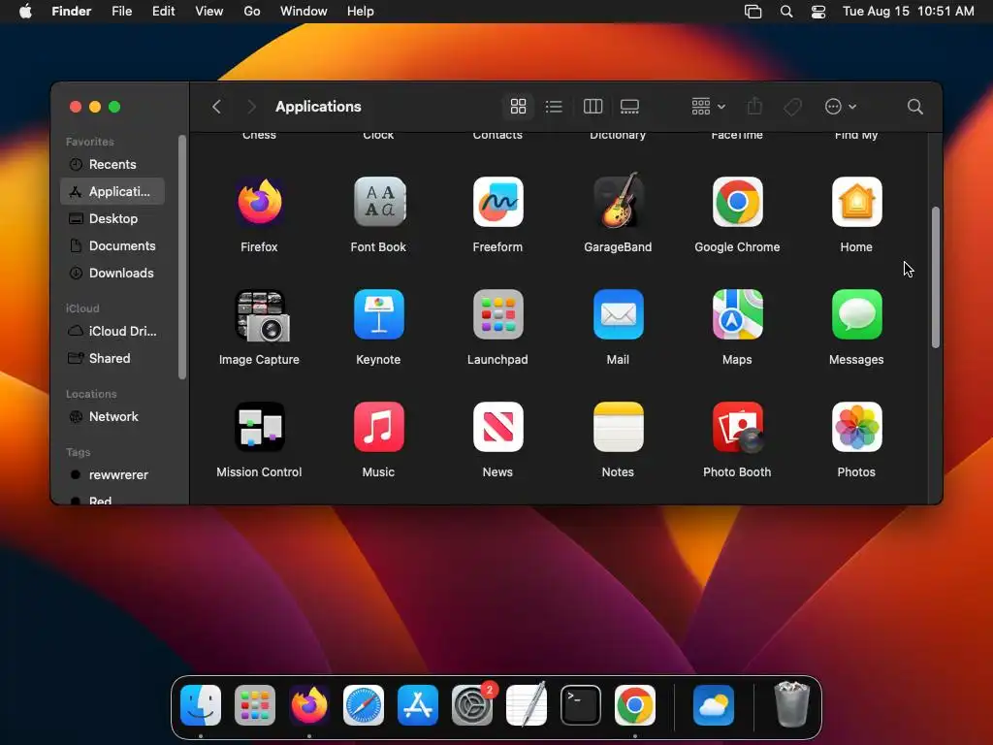Open the File menu
The image size is (993, 745).
pyautogui.click(x=121, y=12)
